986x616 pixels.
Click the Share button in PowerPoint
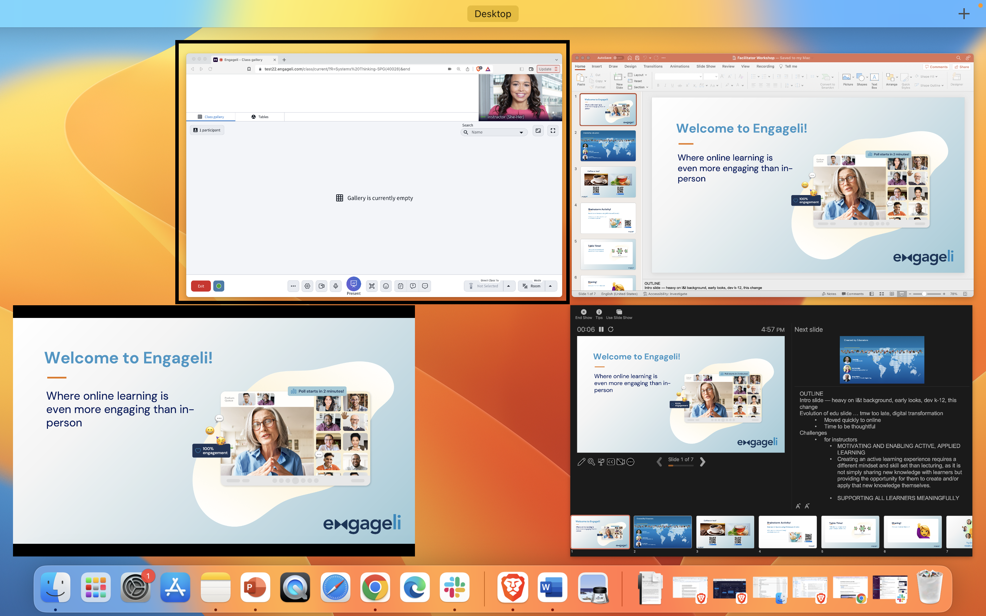[962, 67]
